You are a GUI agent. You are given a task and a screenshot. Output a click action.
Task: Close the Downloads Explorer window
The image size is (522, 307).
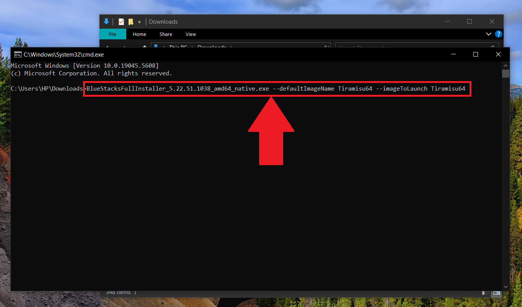coord(492,22)
